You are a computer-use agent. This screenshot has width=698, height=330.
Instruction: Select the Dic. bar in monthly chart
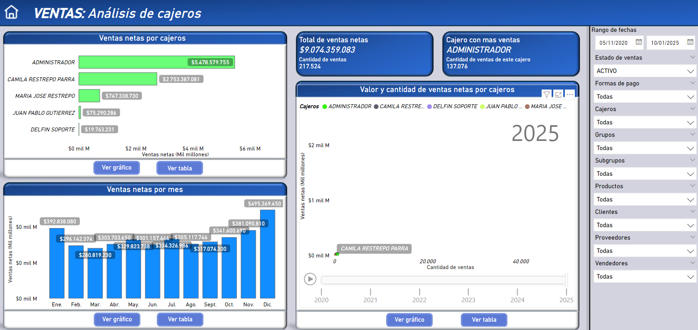pyautogui.click(x=268, y=254)
